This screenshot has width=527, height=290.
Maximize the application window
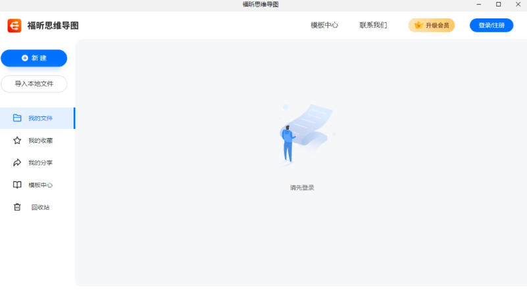pyautogui.click(x=499, y=5)
